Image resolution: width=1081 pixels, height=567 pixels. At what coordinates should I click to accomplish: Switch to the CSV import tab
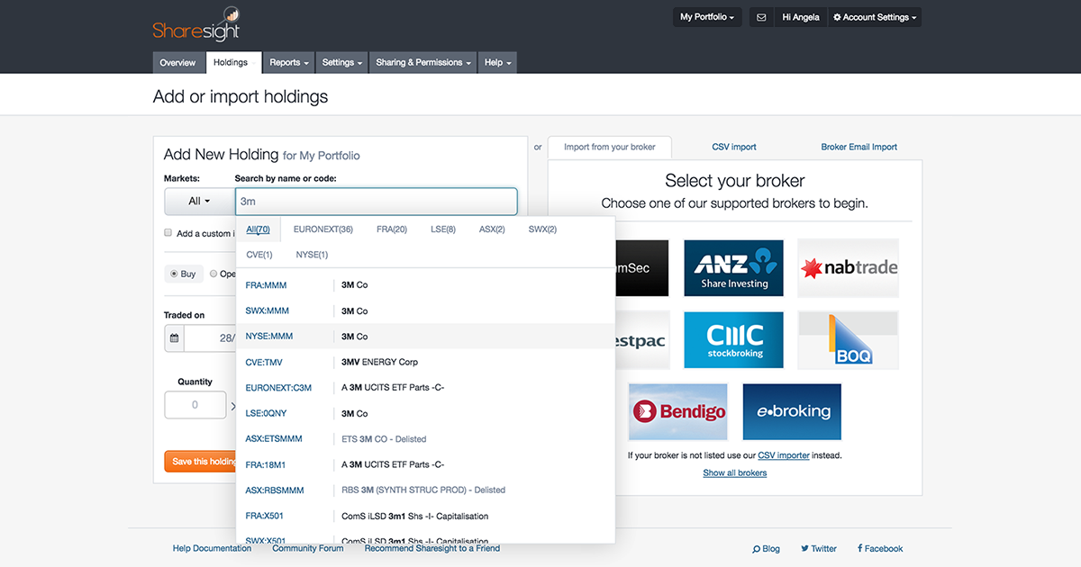pos(733,147)
